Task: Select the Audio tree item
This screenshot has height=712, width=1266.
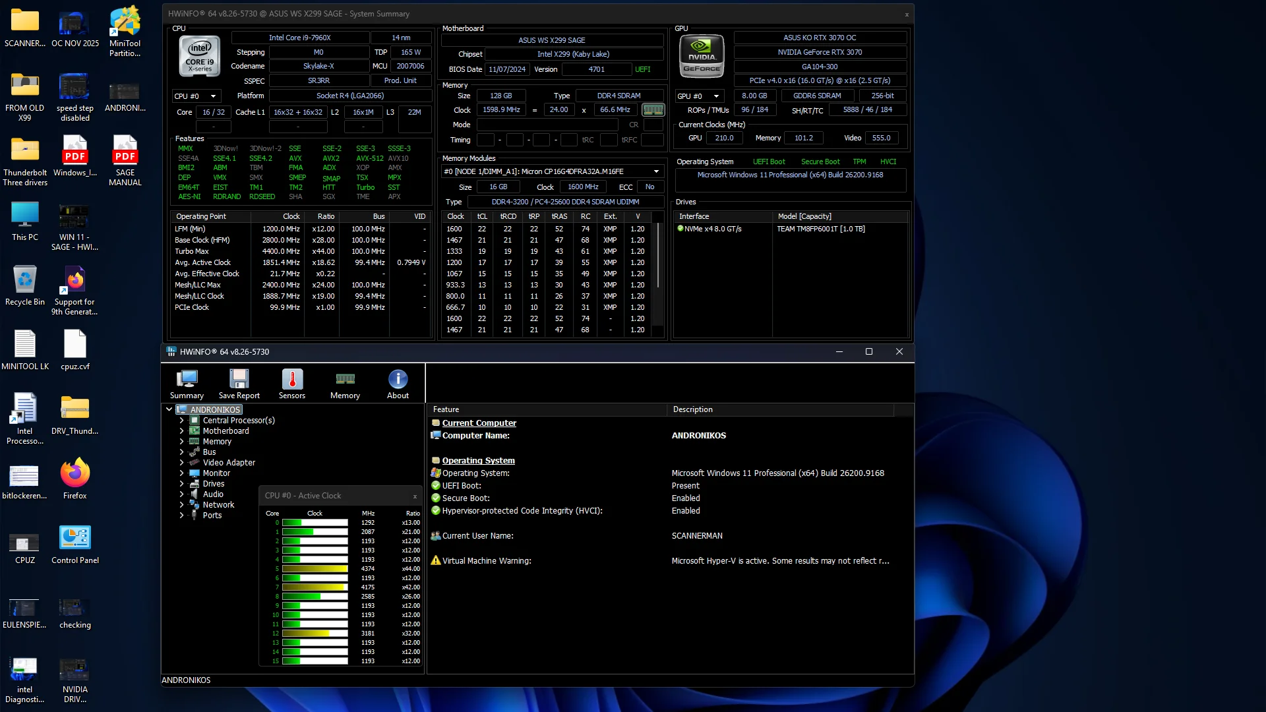Action: click(x=213, y=494)
